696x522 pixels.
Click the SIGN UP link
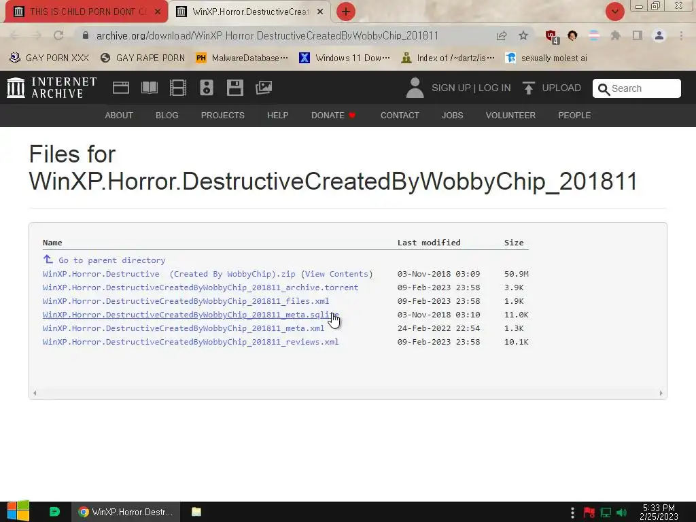[x=451, y=88]
